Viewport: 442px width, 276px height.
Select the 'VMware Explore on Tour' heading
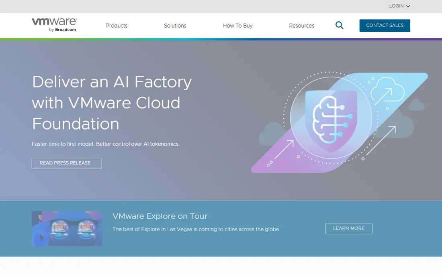160,216
